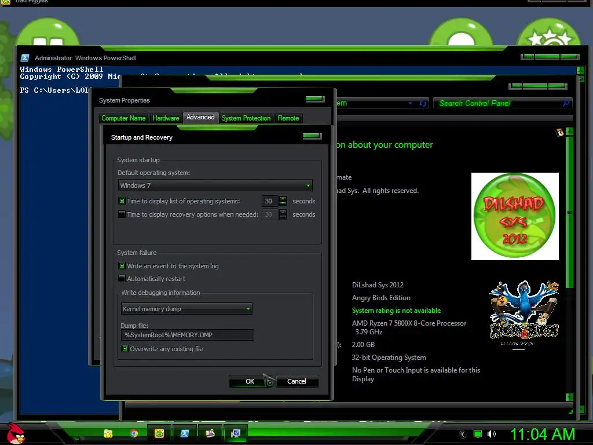Confirm Startup and Recovery with OK

pyautogui.click(x=250, y=381)
